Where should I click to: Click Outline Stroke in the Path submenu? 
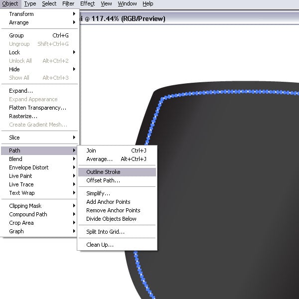[103, 172]
